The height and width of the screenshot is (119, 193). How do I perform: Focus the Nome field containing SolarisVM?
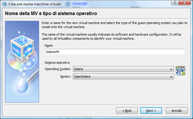pos(115,52)
